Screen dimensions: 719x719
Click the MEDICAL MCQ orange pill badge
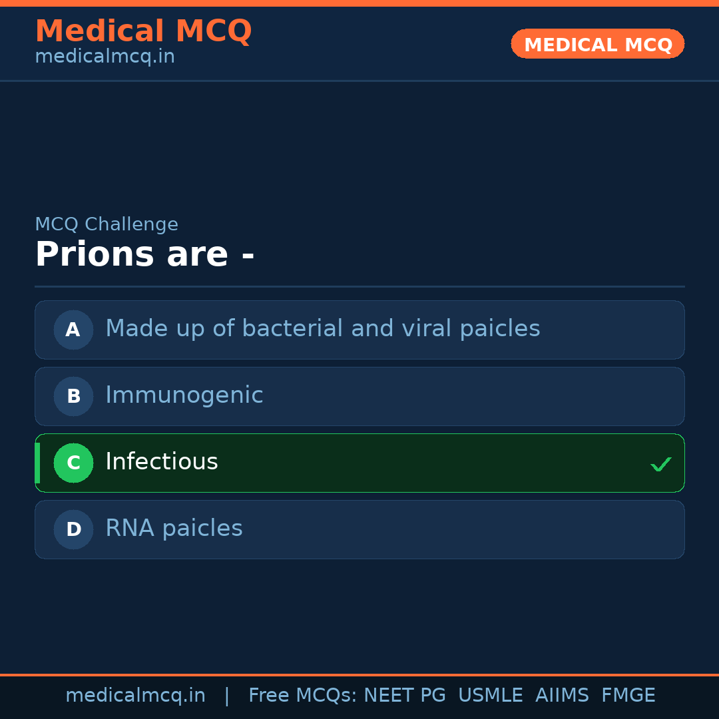(597, 44)
